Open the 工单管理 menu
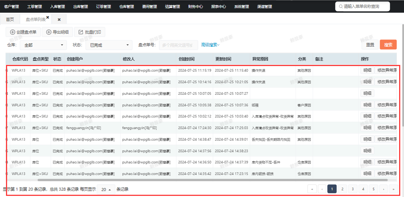 click(34, 7)
